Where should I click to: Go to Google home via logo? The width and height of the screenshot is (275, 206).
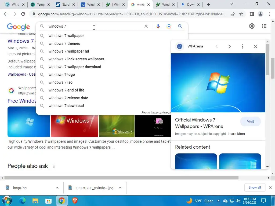pyautogui.click(x=19, y=27)
